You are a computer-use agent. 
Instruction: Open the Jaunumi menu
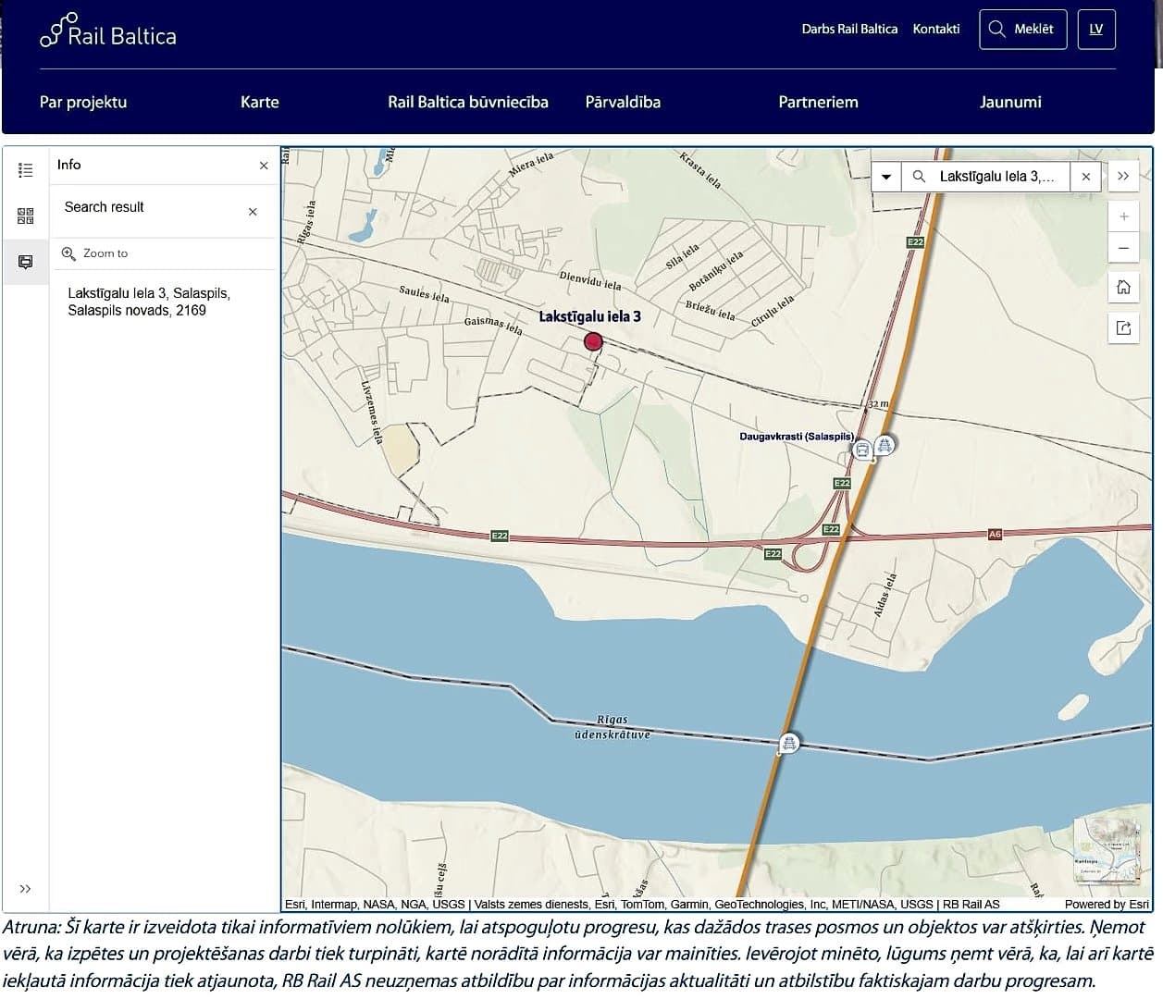1010,102
